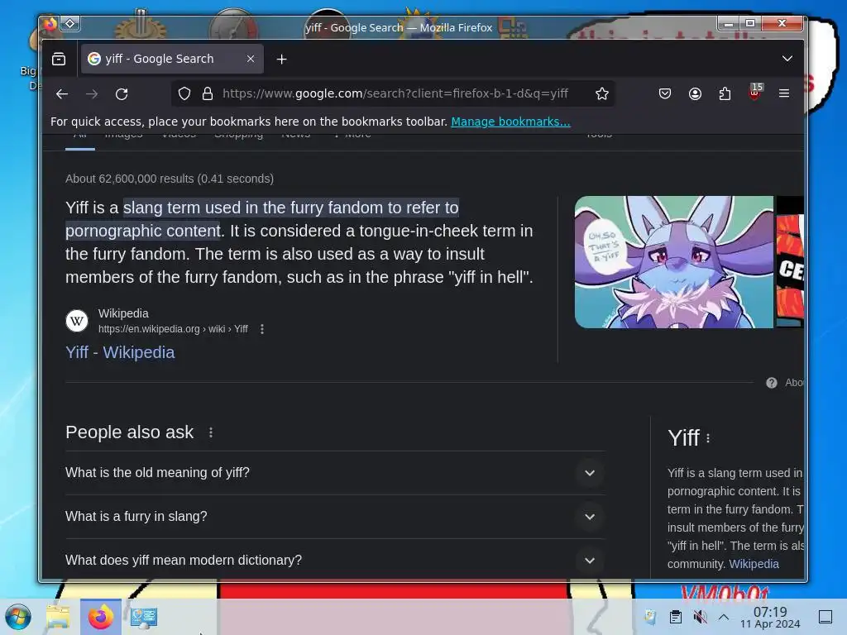Viewport: 847px width, 635px height.
Task: Expand the list all tabs chevron
Action: [x=787, y=59]
